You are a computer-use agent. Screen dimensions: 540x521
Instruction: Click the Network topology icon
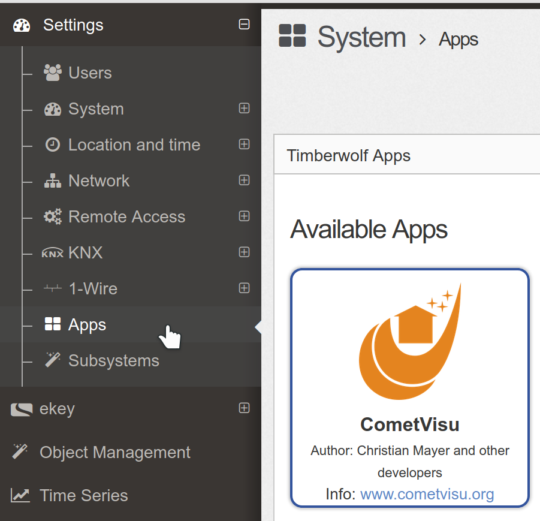pyautogui.click(x=53, y=180)
